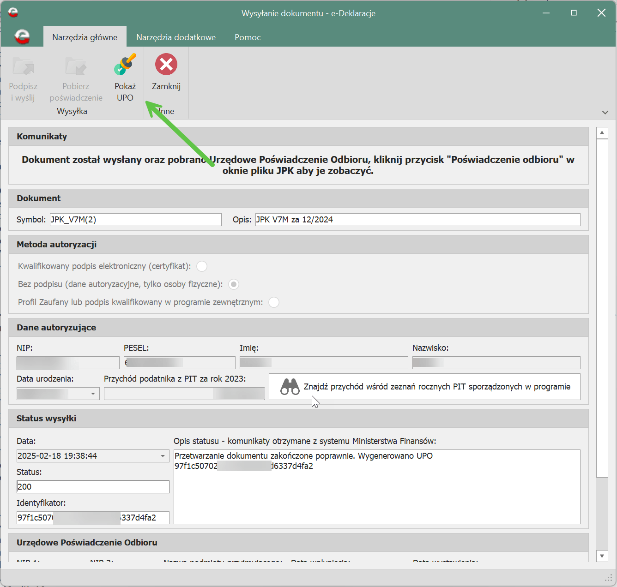Viewport: 617px width, 587px height.
Task: Collapse the ribbon with the chevron
Action: pyautogui.click(x=605, y=112)
